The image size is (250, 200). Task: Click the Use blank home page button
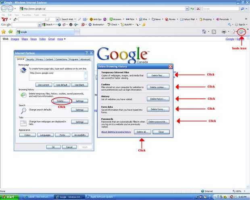point(79,85)
